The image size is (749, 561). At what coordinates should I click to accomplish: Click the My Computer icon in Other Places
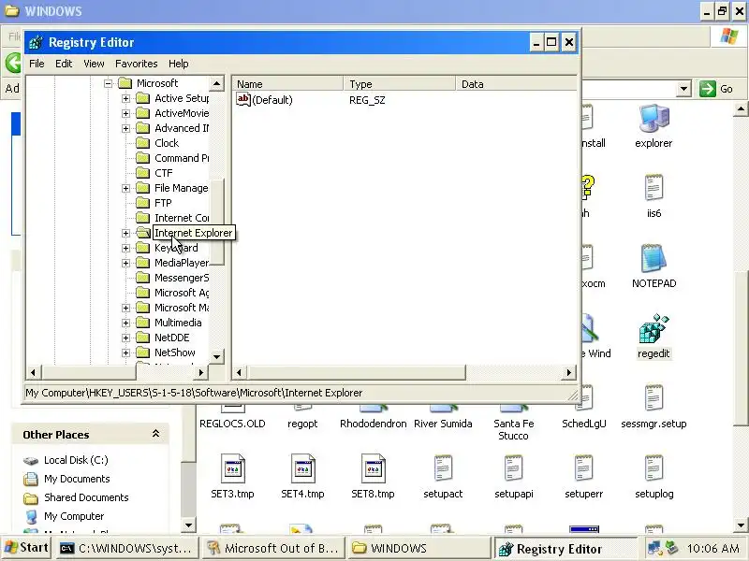pos(31,517)
